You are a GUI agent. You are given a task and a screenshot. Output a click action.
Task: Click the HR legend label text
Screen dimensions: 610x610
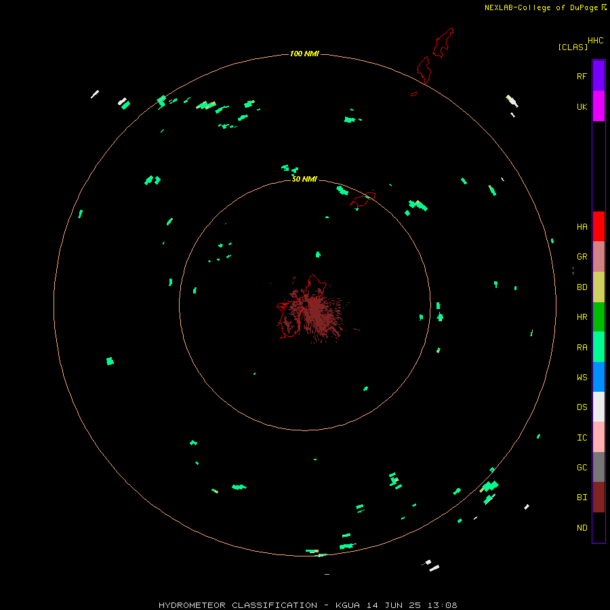pyautogui.click(x=582, y=317)
